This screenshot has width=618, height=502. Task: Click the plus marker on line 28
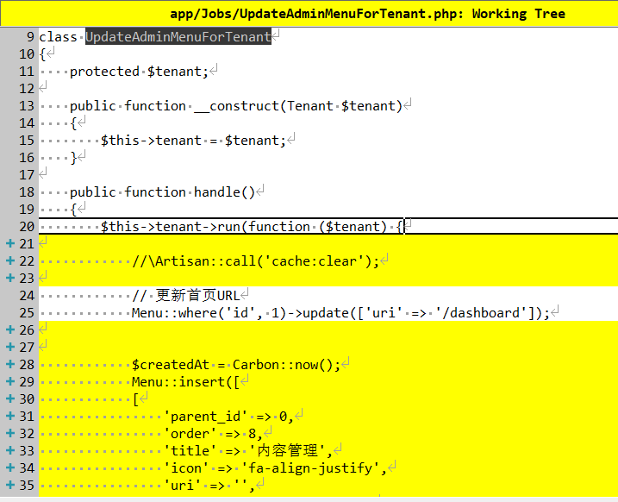tap(10, 364)
